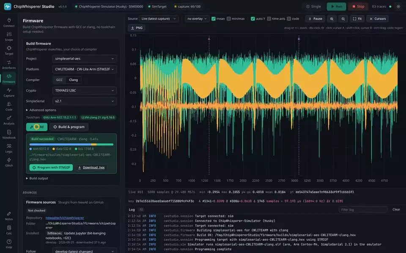Uncheck the mean checkbox
Image resolution: width=406 pixels, height=253 pixels.
[213, 19]
